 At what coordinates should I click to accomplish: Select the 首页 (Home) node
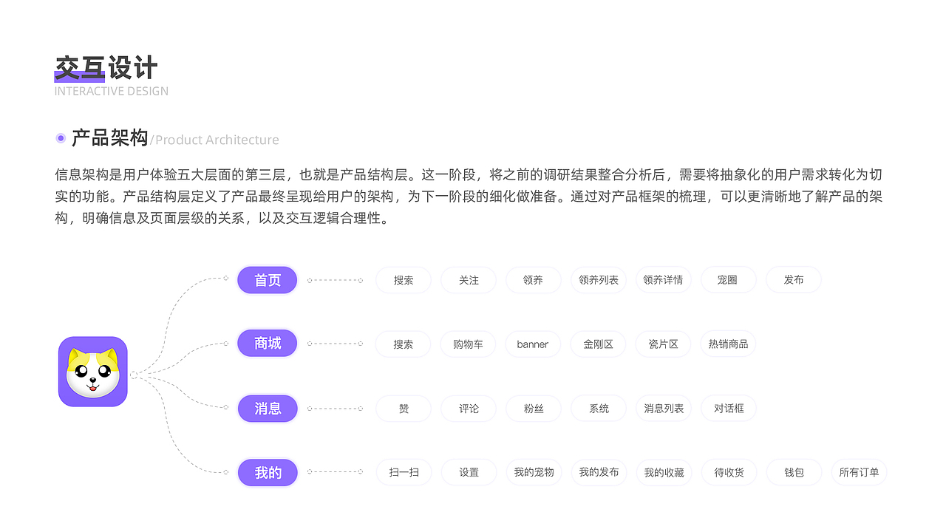point(267,279)
